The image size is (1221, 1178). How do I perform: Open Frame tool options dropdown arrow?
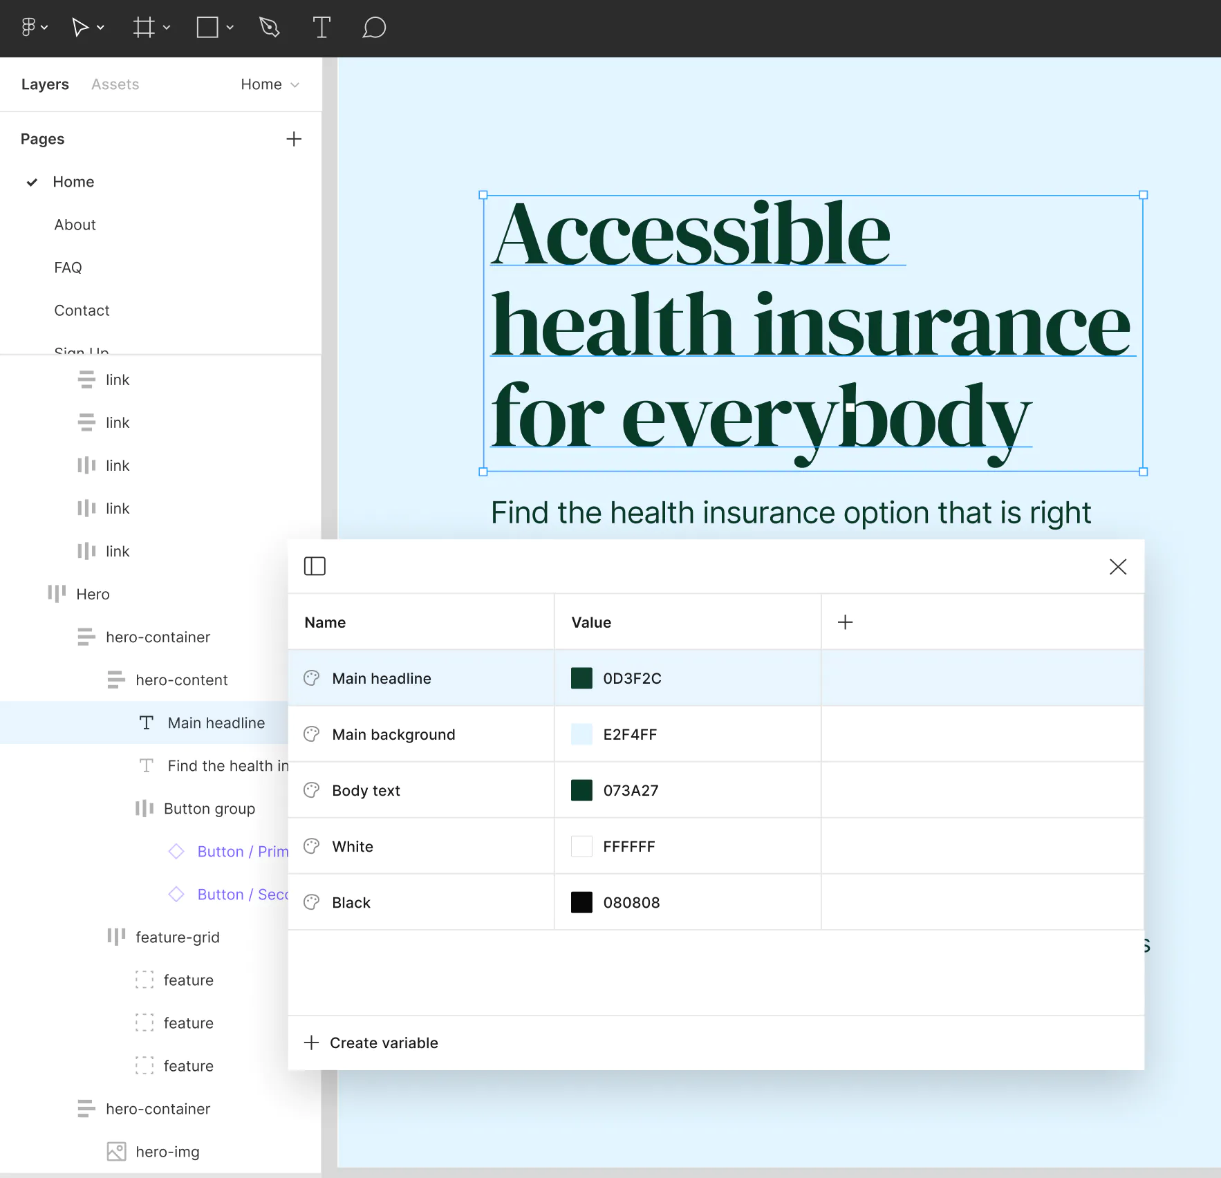tap(167, 28)
